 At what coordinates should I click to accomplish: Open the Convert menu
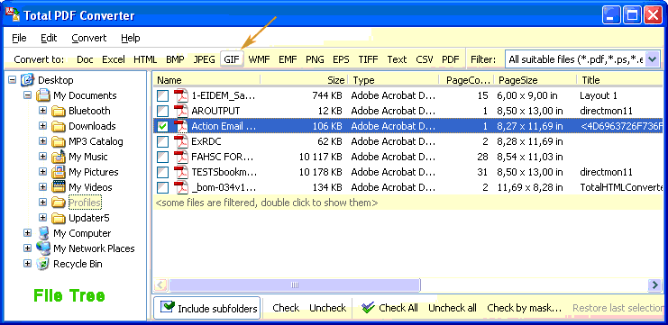(89, 38)
